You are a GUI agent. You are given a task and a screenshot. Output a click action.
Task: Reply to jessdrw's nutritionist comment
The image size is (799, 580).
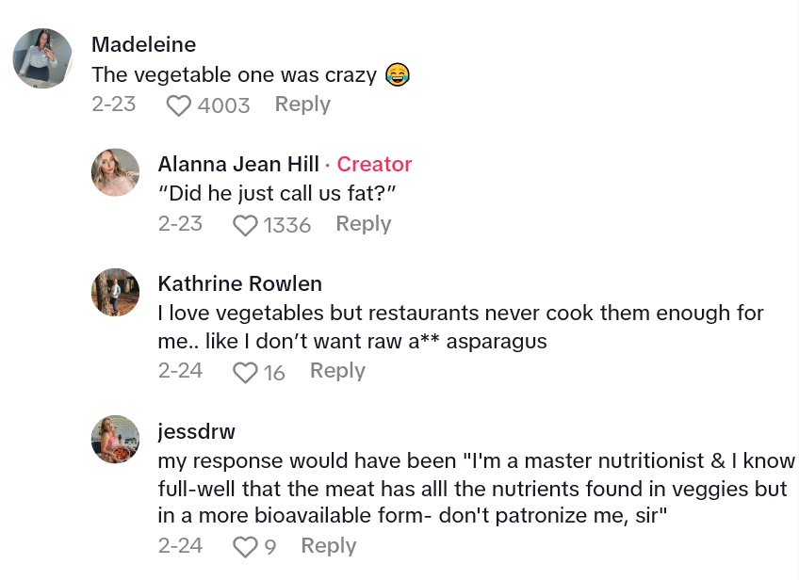(328, 546)
